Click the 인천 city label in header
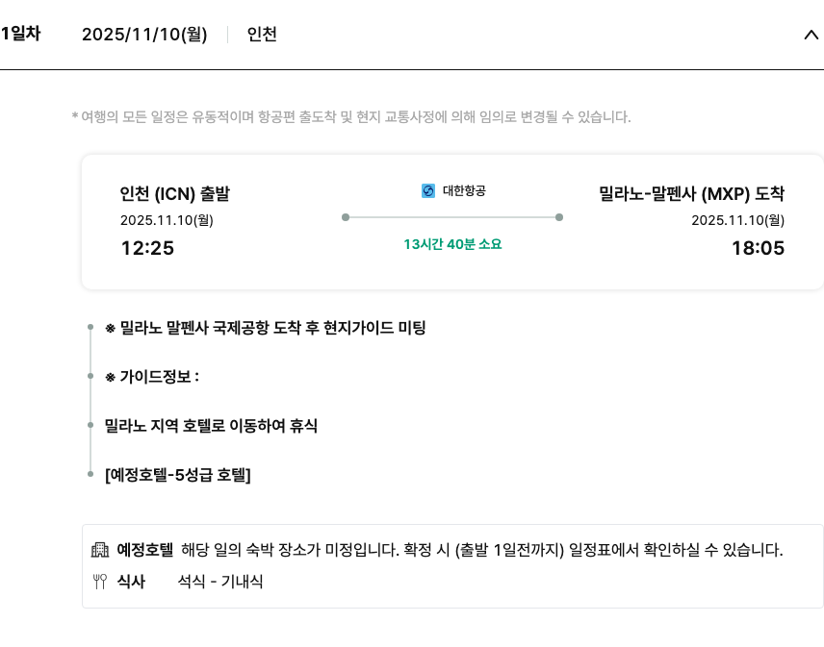The image size is (824, 647). [x=262, y=35]
